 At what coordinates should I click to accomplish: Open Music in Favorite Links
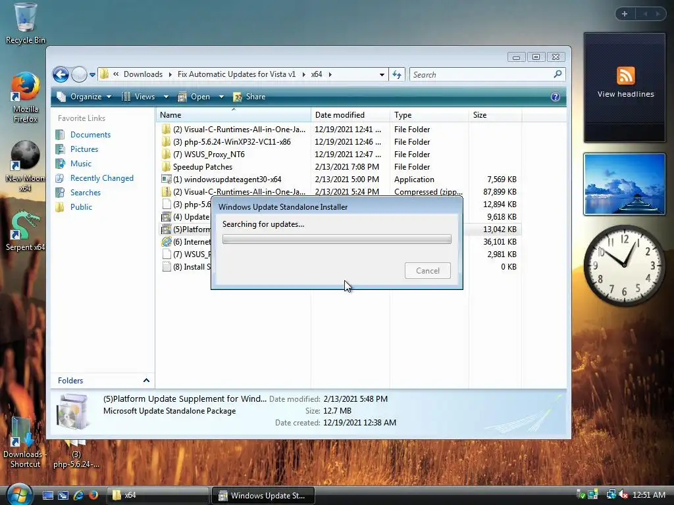click(81, 164)
